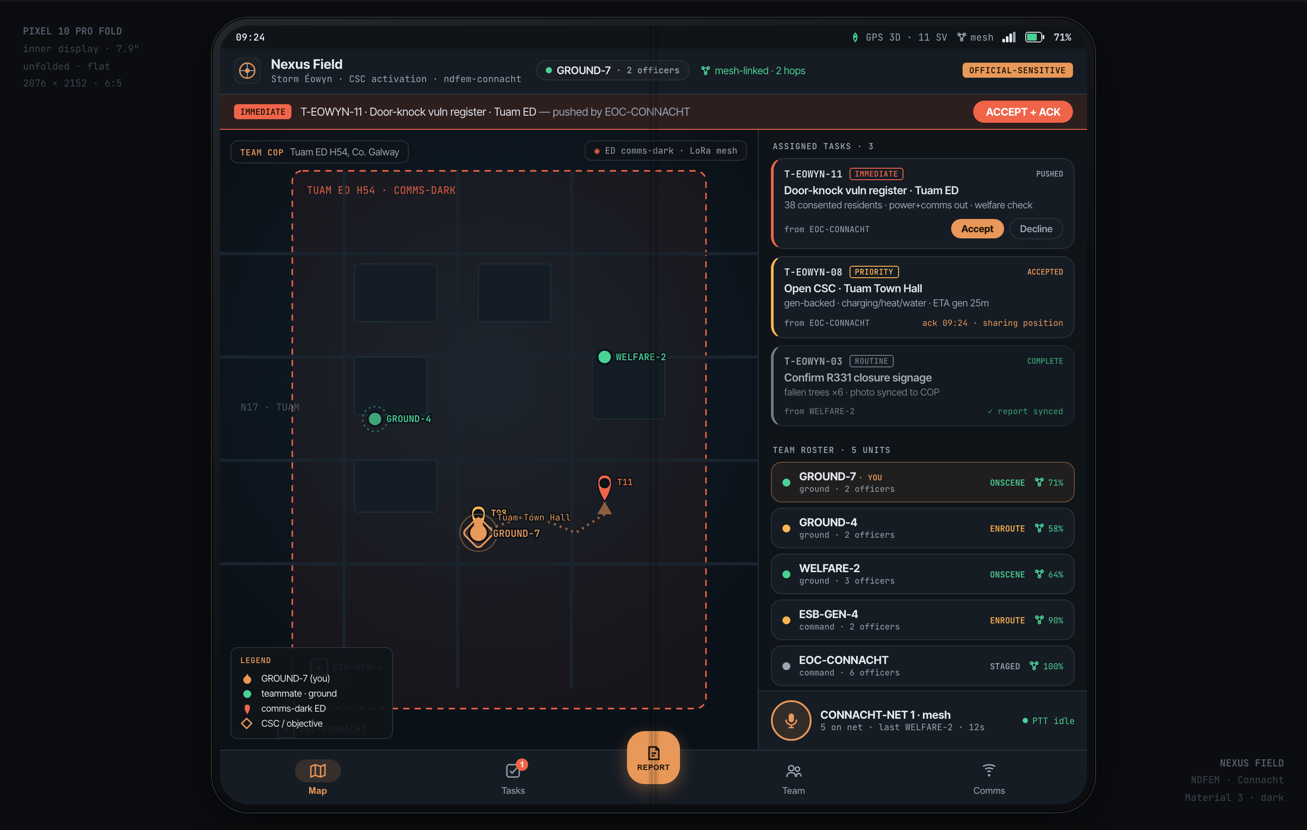The image size is (1307, 830).
Task: Tap the Tuam Town Hall T08 objective pin
Action: pos(478,514)
